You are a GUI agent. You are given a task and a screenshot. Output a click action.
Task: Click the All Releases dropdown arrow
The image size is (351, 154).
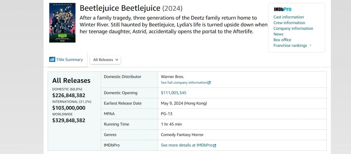coord(117,60)
